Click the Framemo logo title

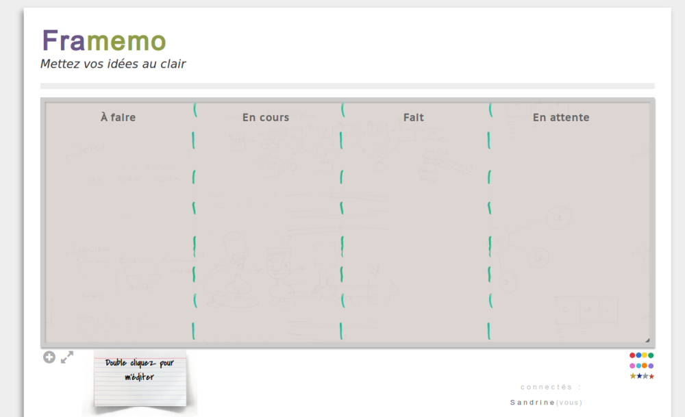coord(104,40)
